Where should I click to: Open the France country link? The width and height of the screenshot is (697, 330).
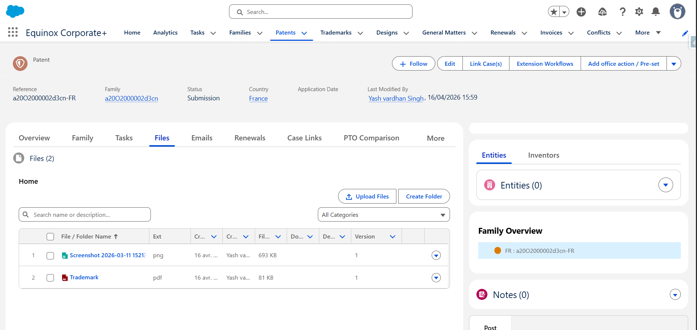[258, 98]
